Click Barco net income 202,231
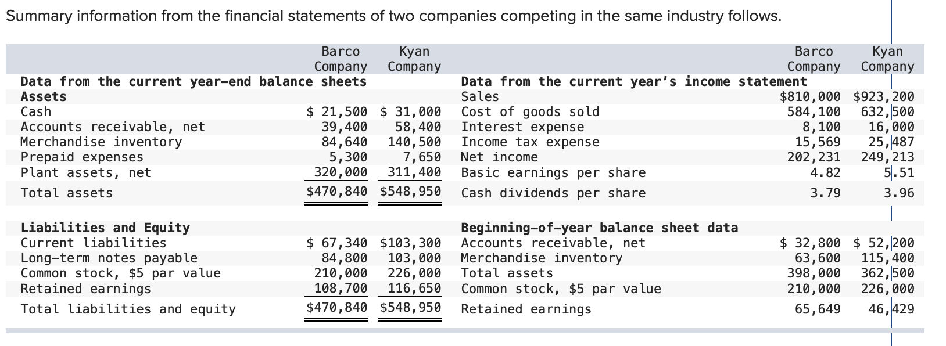This screenshot has height=346, width=946. click(x=814, y=157)
